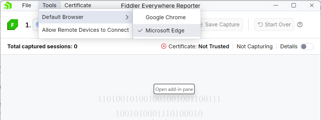Click the green Progress logo in title bar
321x120 pixels.
tap(8, 5)
